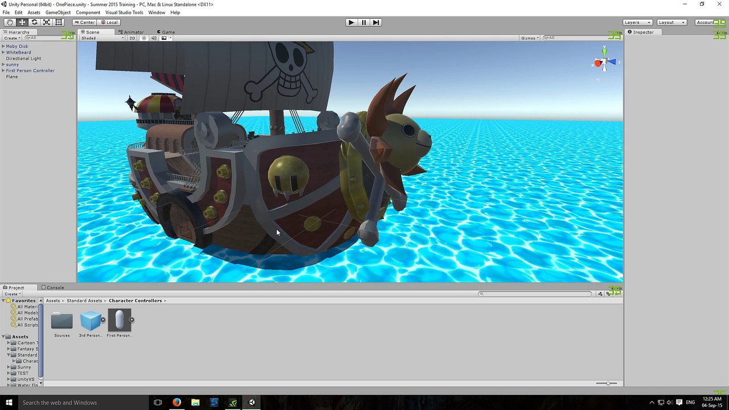This screenshot has width=729, height=410.
Task: Select the Hand tool
Action: [x=10, y=22]
